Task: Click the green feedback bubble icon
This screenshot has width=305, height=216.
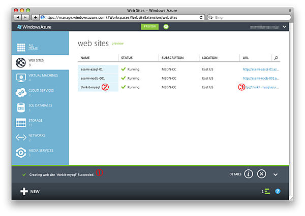Action: [166, 26]
